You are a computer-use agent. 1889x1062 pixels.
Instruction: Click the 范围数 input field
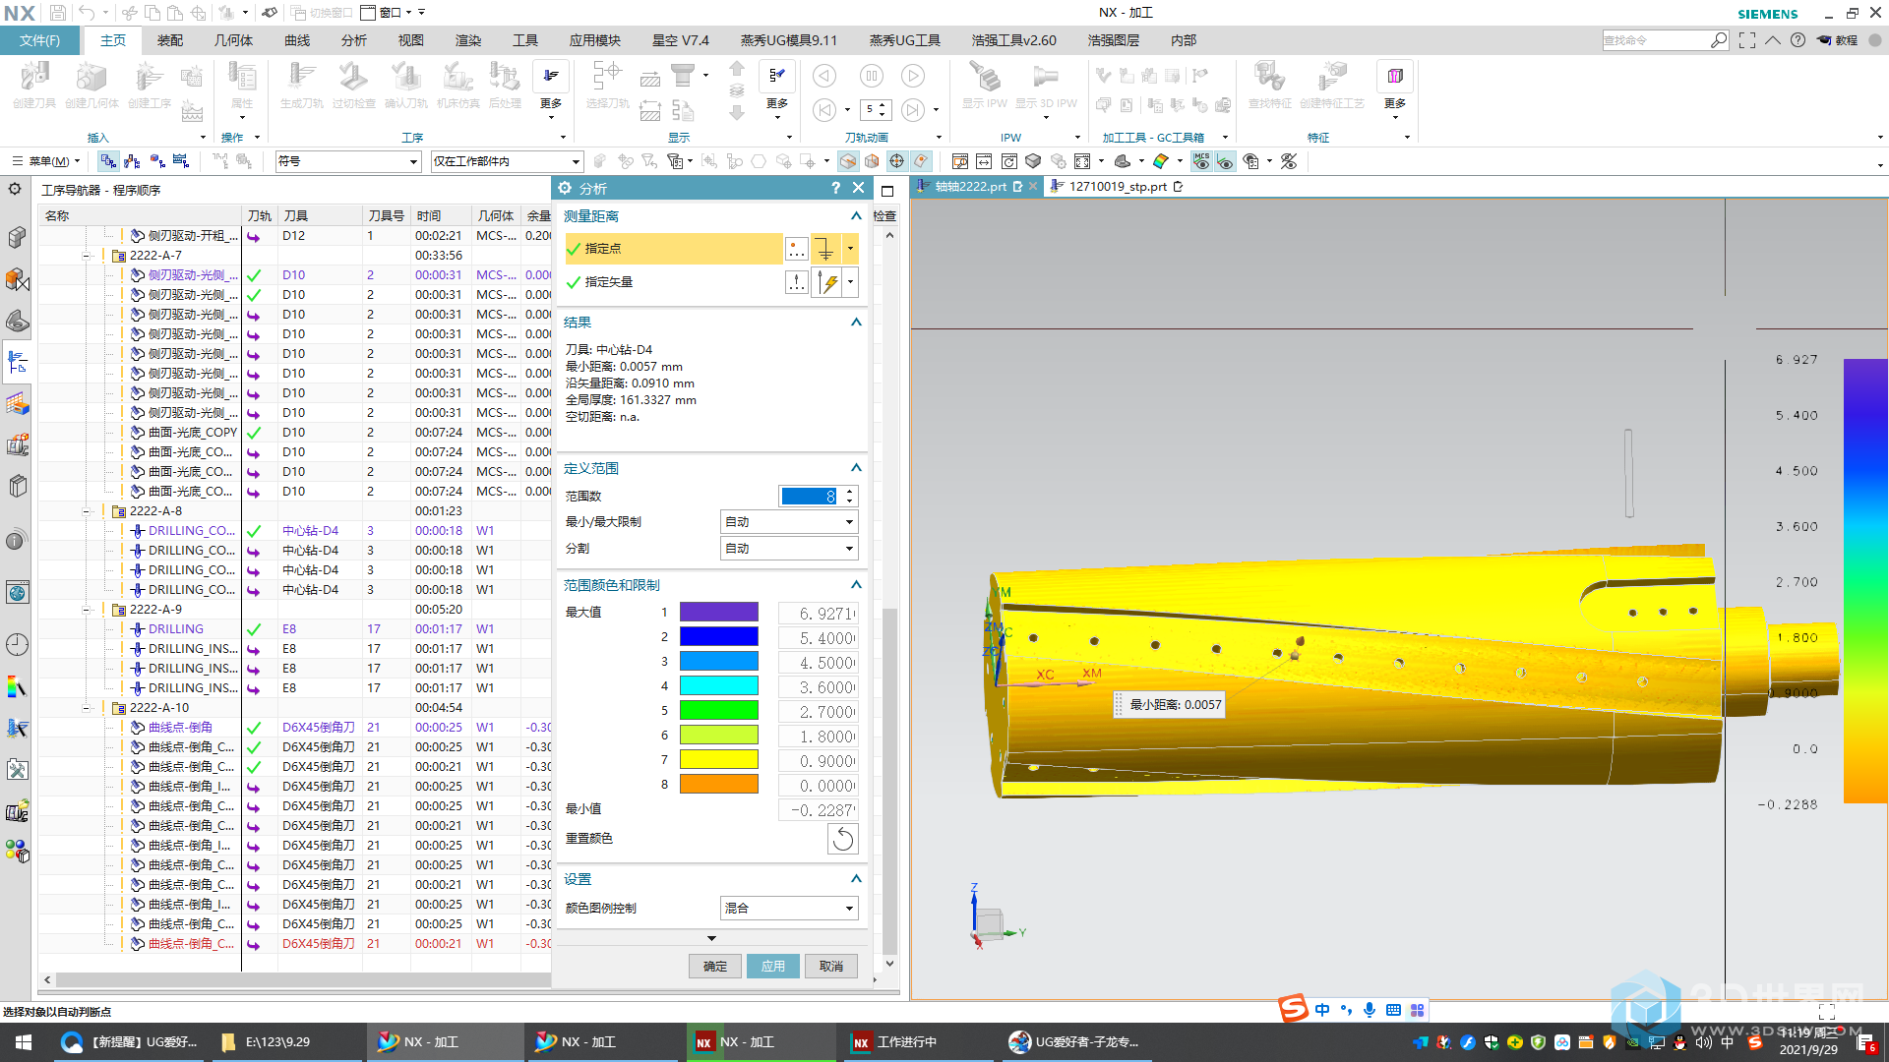coord(810,497)
